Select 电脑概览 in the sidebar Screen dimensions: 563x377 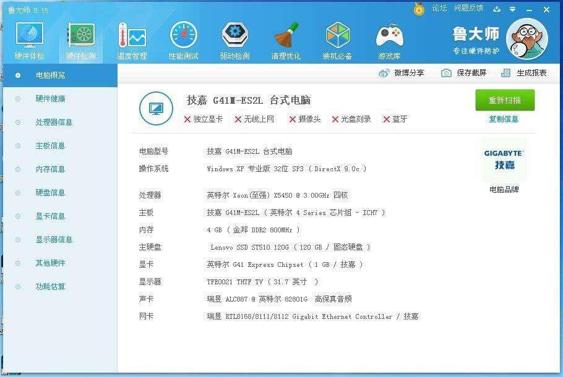60,75
